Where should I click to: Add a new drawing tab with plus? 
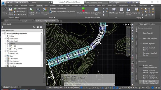[x=61, y=21]
